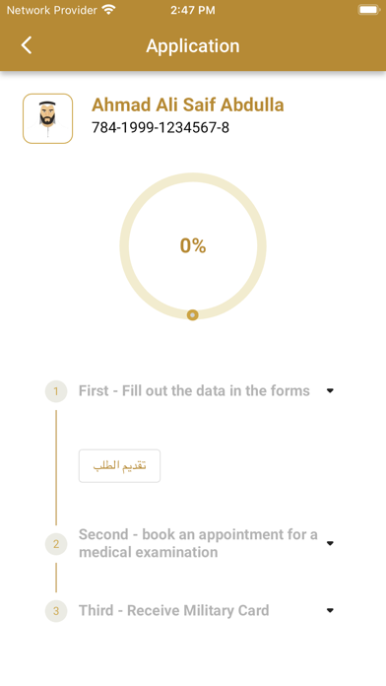The width and height of the screenshot is (386, 686).
Task: Expand the medical examination step arrow
Action: click(330, 543)
